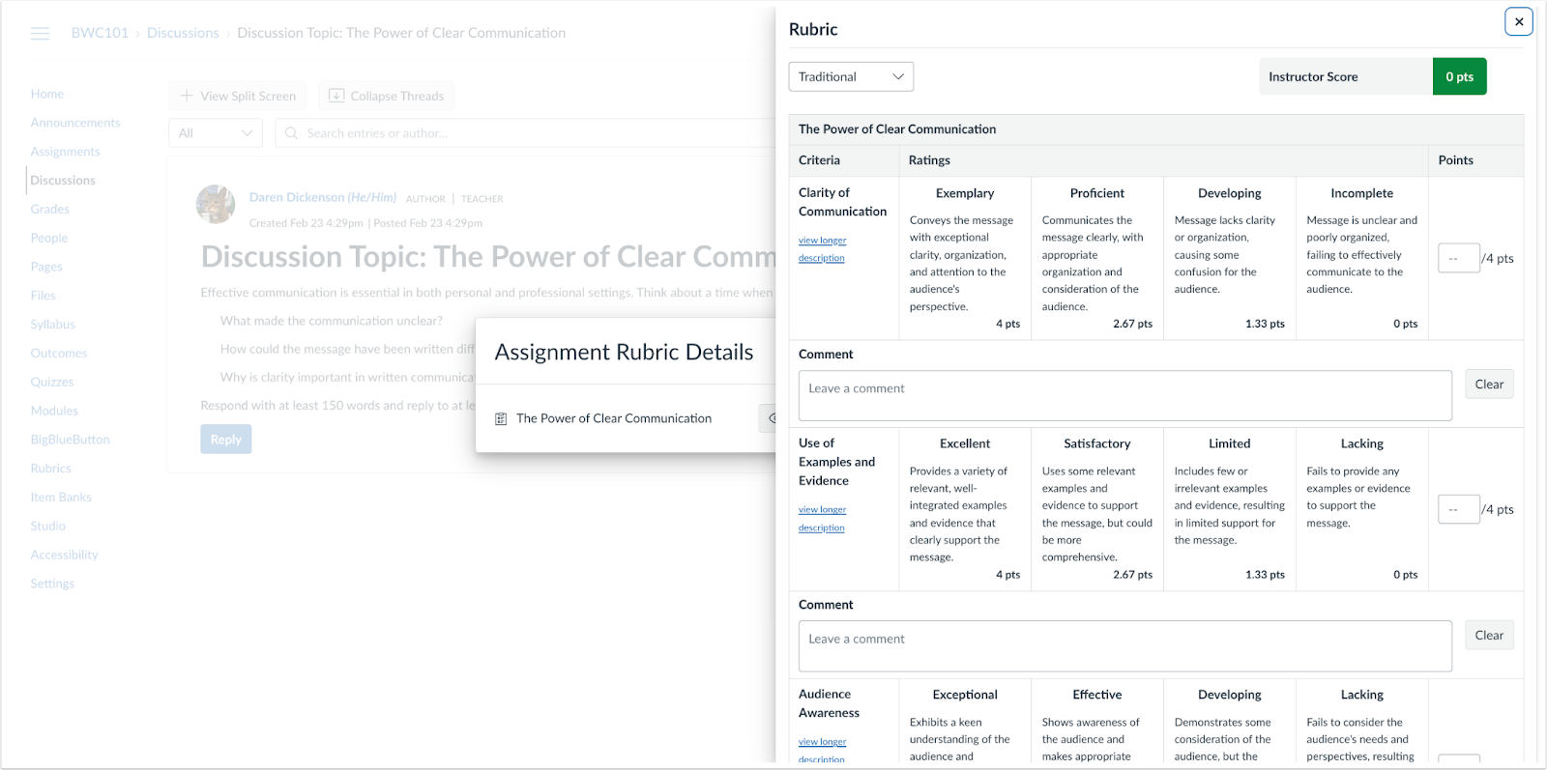Click points field for Clarity of Communication
This screenshot has height=770, width=1547.
(x=1458, y=258)
